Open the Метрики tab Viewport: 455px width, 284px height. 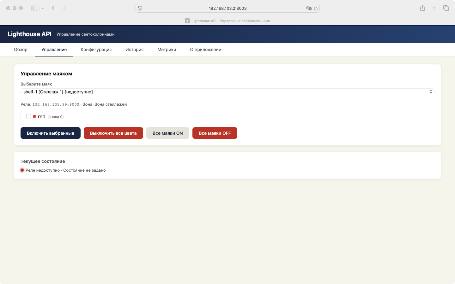pos(167,50)
